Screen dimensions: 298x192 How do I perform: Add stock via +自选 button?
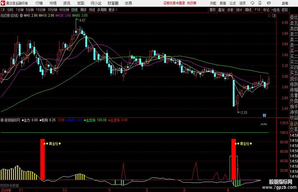pos(275,10)
